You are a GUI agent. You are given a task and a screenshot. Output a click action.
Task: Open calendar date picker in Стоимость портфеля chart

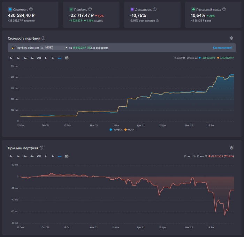click(x=67, y=58)
